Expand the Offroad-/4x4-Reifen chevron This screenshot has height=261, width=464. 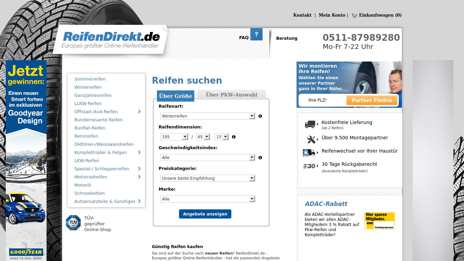[x=139, y=111]
